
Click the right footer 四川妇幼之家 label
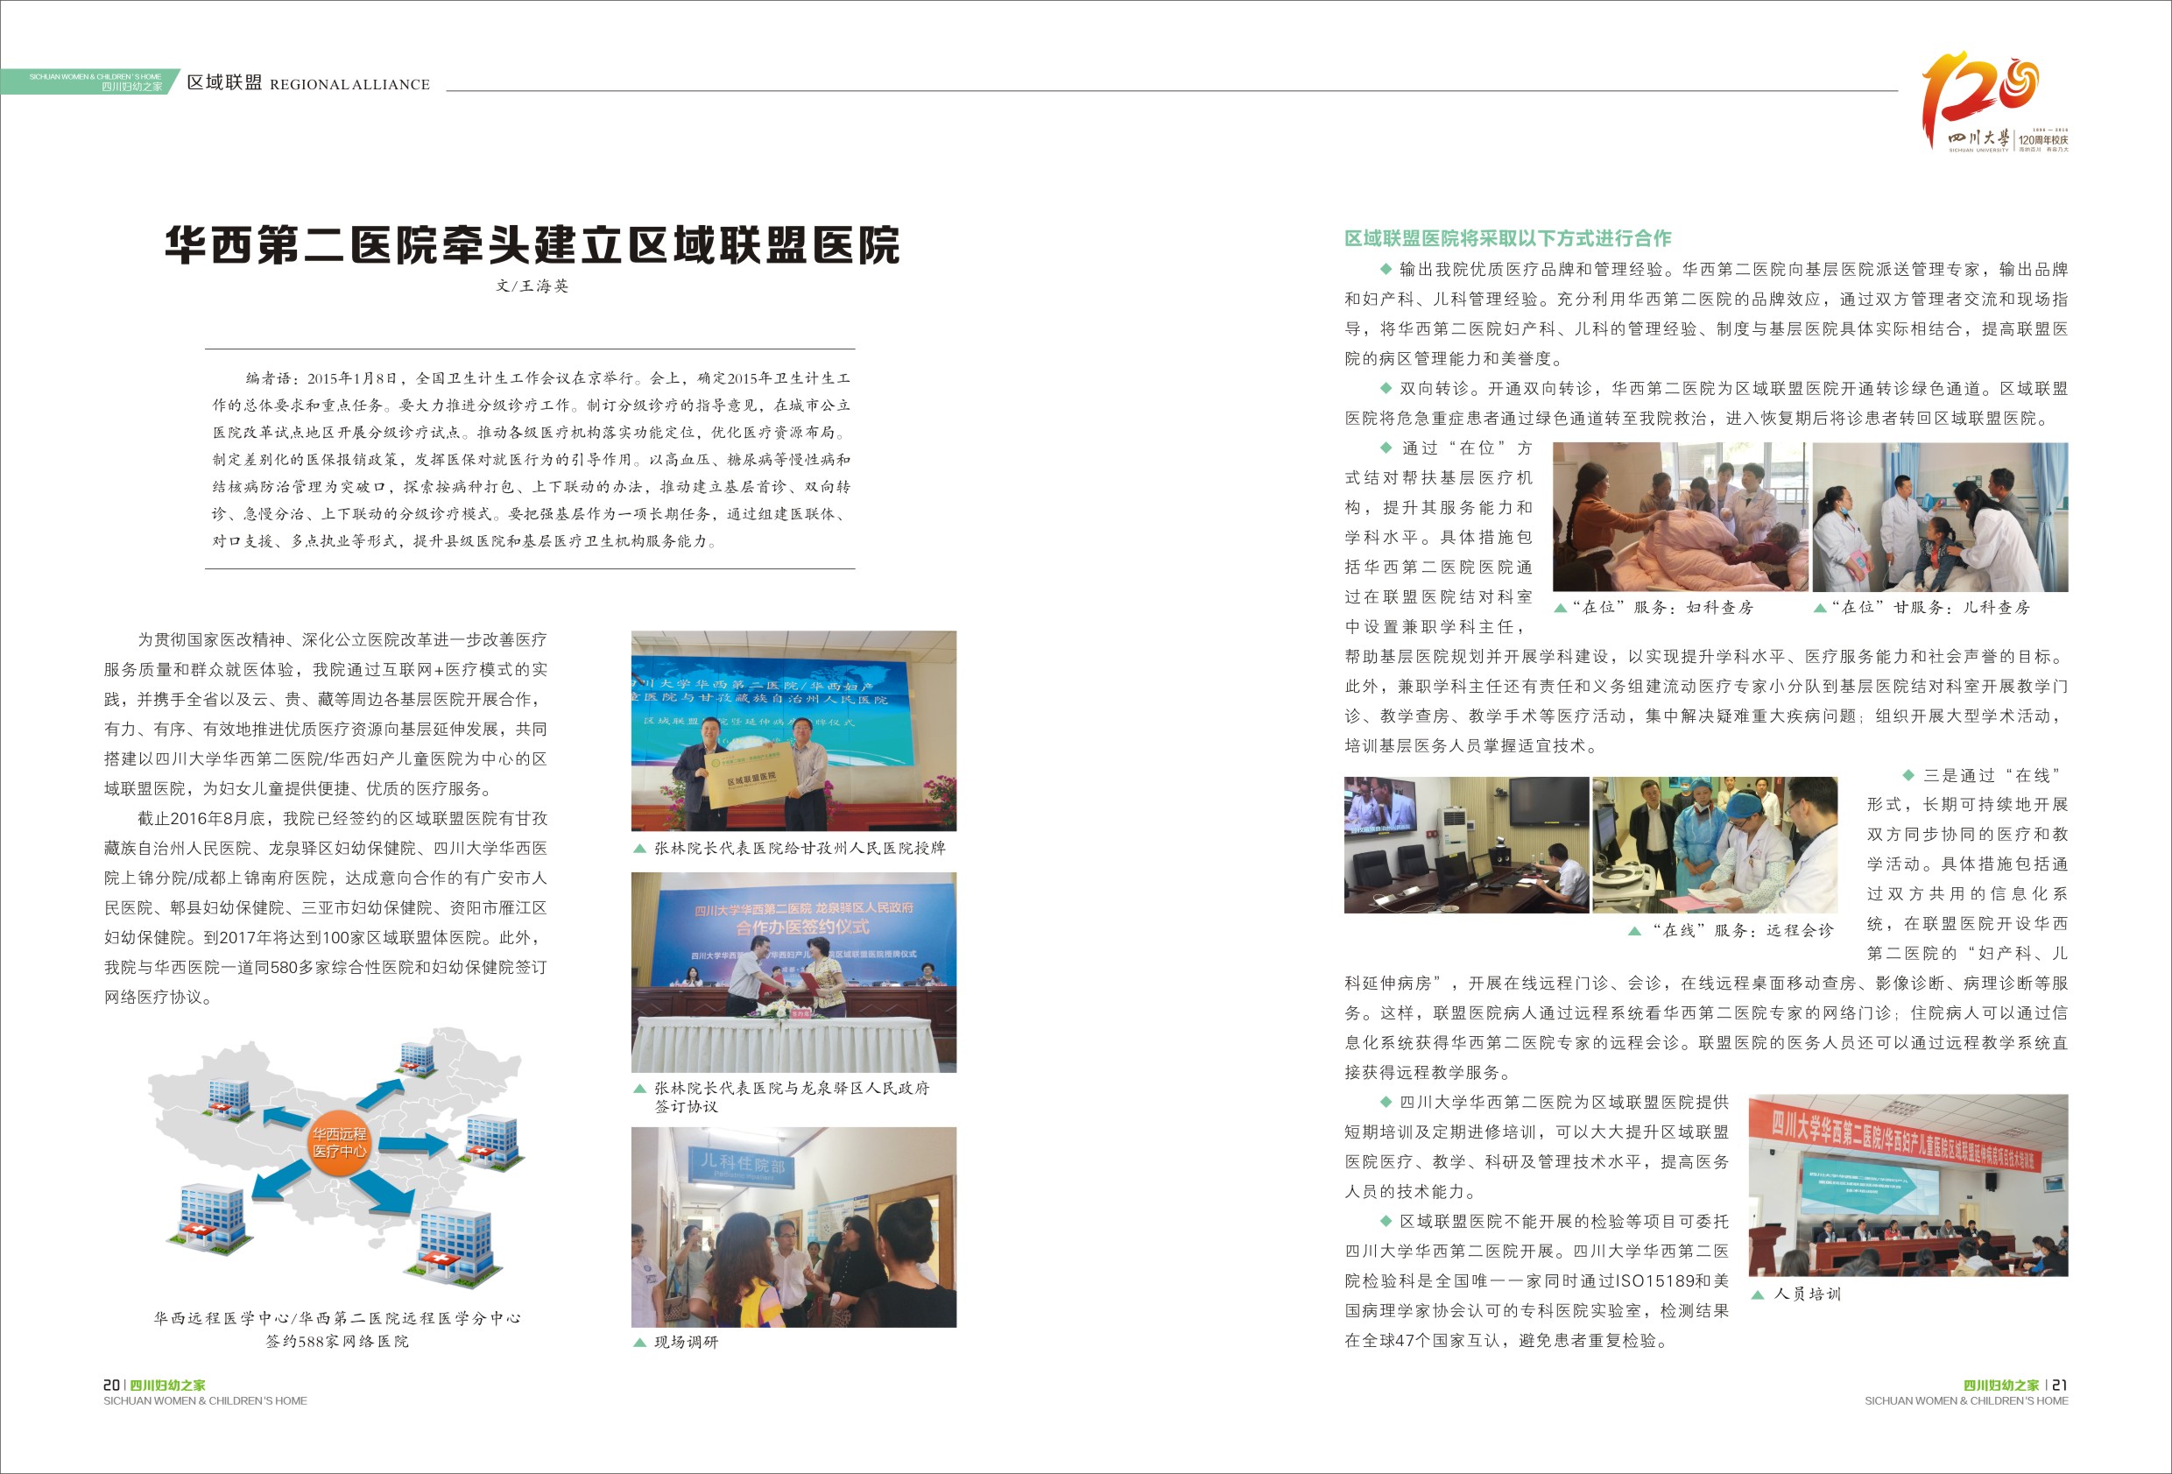tap(2001, 1386)
